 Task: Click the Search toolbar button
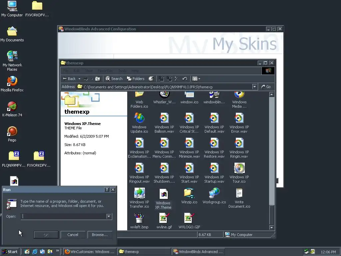tap(114, 79)
